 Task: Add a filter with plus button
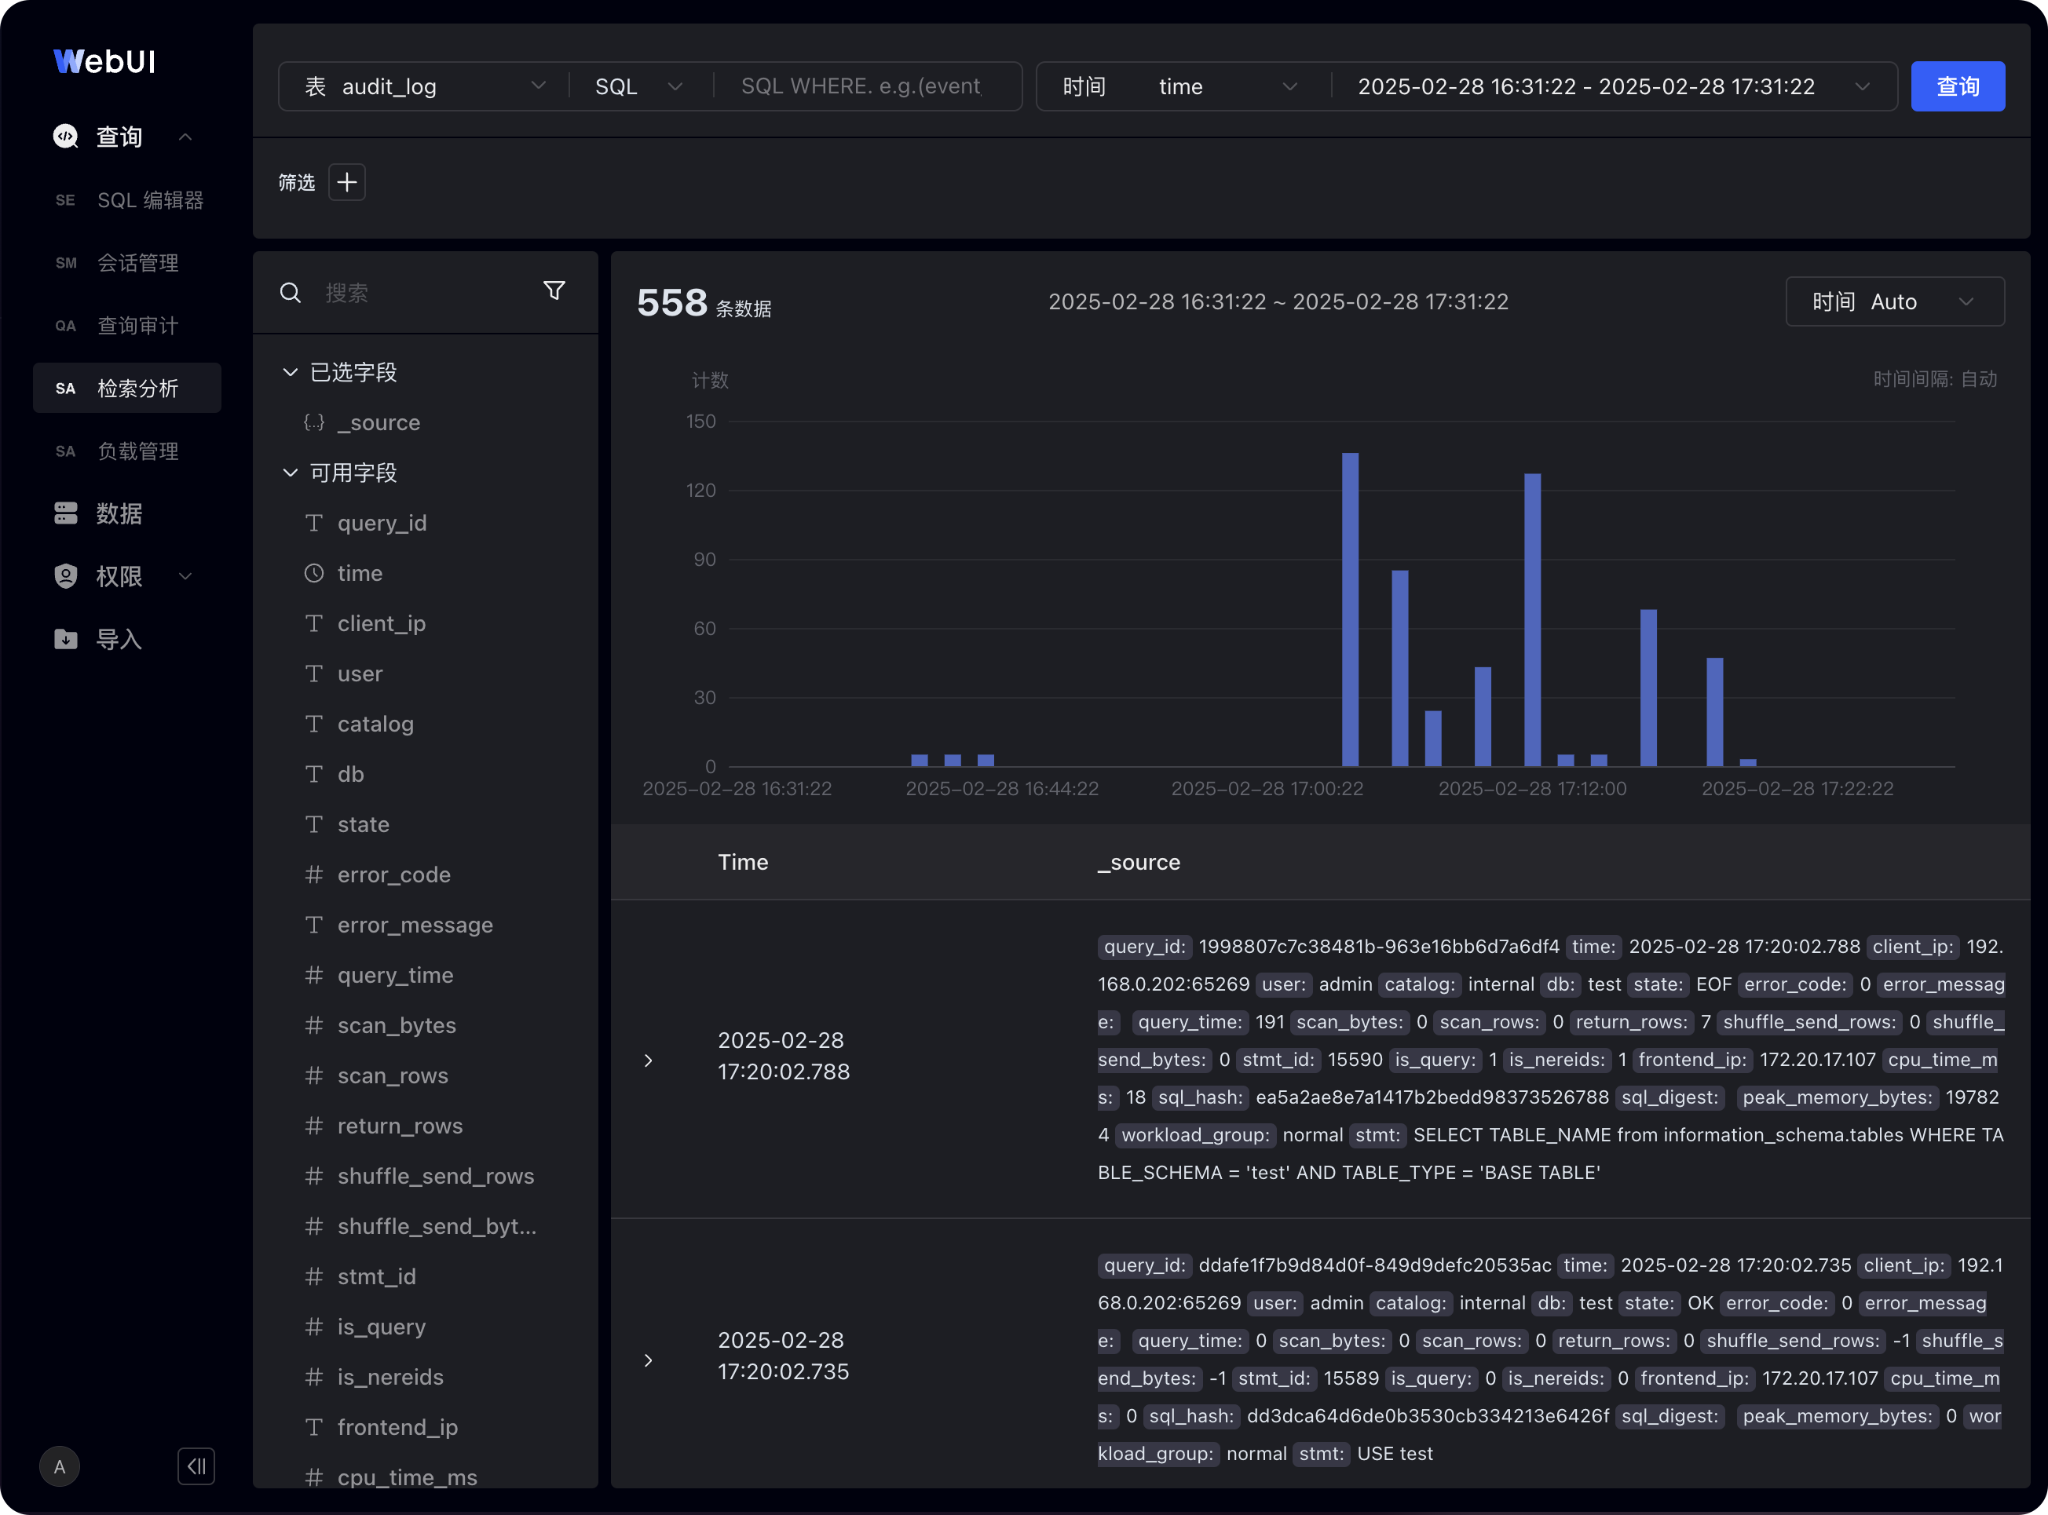pos(346,182)
